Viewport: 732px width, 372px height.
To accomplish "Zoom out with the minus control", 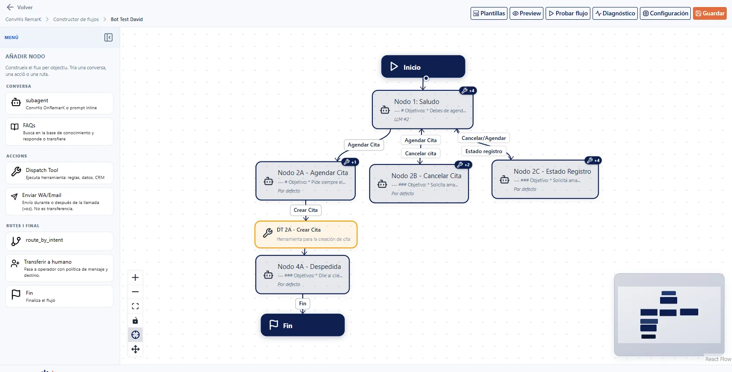I will (136, 292).
